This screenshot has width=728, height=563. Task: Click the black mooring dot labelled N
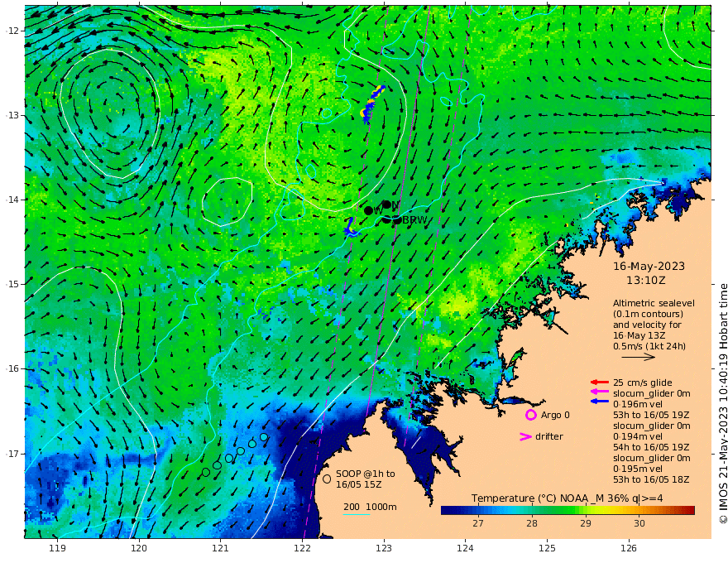pyautogui.click(x=386, y=205)
